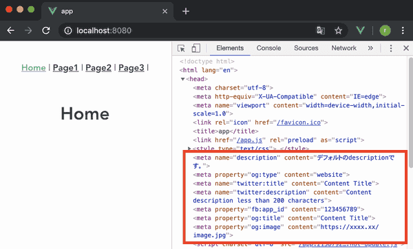The height and width of the screenshot is (249, 413).
Task: Select the title app element
Action: coord(226,131)
